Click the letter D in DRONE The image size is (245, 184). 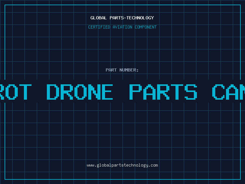point(53,92)
